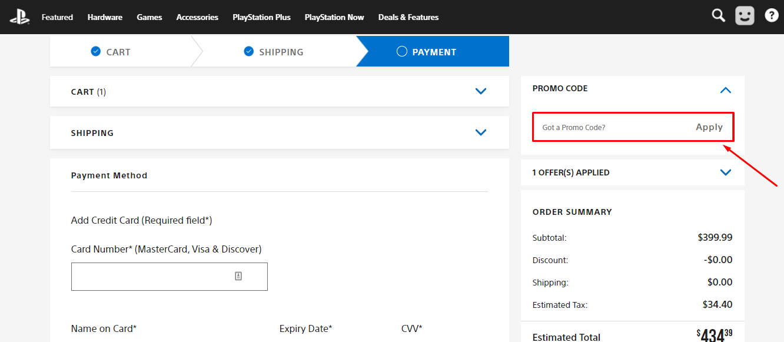Click the ORDER SUMMARY heading
The width and height of the screenshot is (784, 342).
(572, 212)
